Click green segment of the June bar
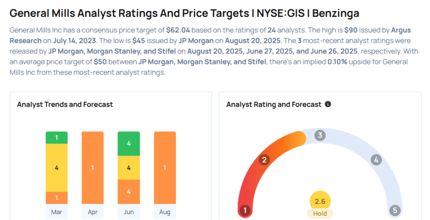 128,143
